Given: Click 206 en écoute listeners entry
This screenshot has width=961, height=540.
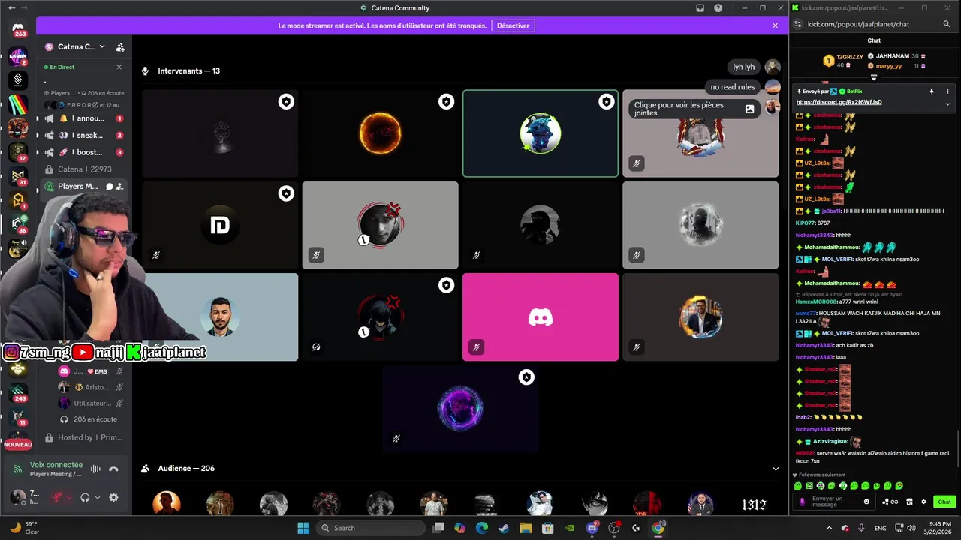Looking at the screenshot, I should [x=90, y=419].
